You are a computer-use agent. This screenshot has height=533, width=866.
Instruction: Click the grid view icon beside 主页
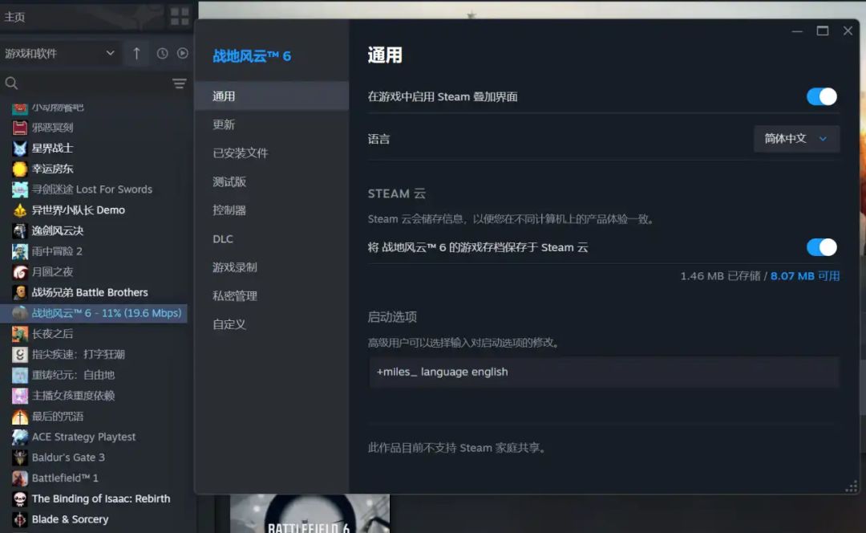click(x=180, y=17)
